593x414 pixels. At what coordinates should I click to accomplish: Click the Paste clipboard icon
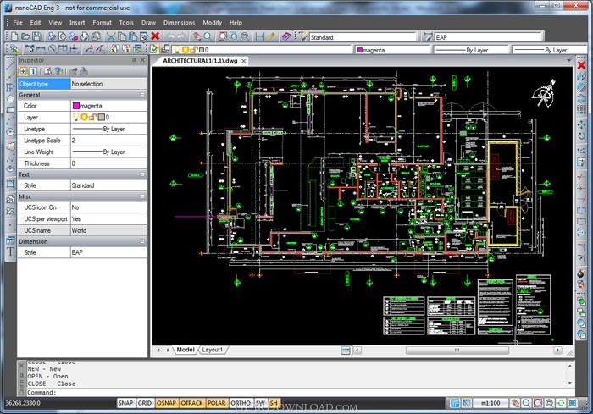tap(133, 36)
